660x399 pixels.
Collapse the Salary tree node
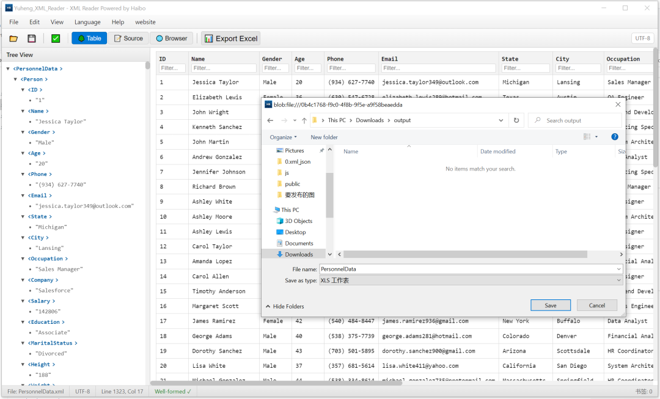[23, 301]
